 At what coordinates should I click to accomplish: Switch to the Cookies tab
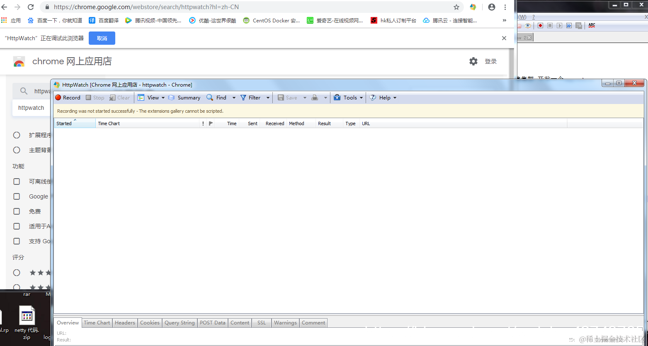150,323
